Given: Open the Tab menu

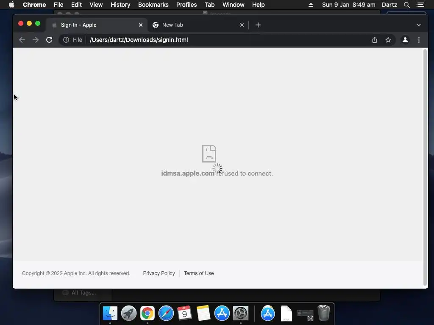Looking at the screenshot, I should 209,5.
